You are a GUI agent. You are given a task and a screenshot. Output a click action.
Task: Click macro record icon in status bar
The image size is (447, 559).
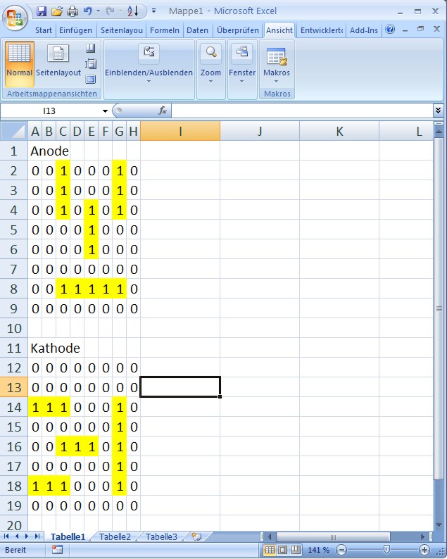point(57,549)
